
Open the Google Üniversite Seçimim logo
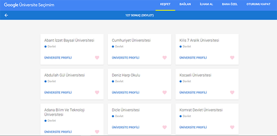pos(29,5)
